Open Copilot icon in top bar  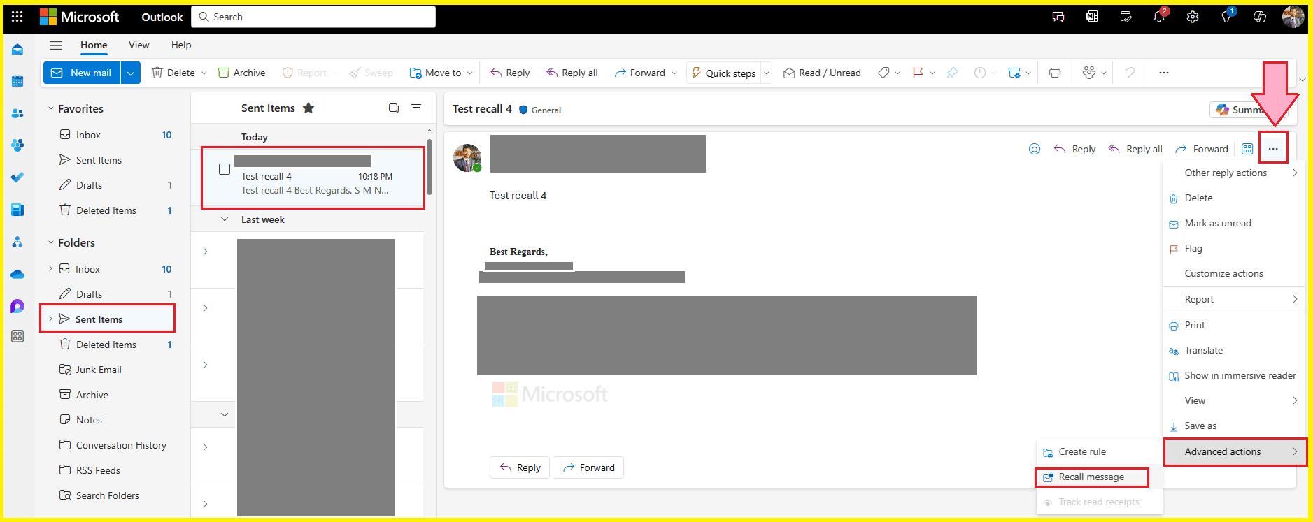point(1260,17)
